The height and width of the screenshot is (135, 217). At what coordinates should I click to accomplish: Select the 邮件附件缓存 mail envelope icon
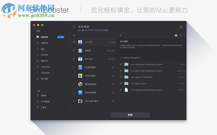(80, 93)
